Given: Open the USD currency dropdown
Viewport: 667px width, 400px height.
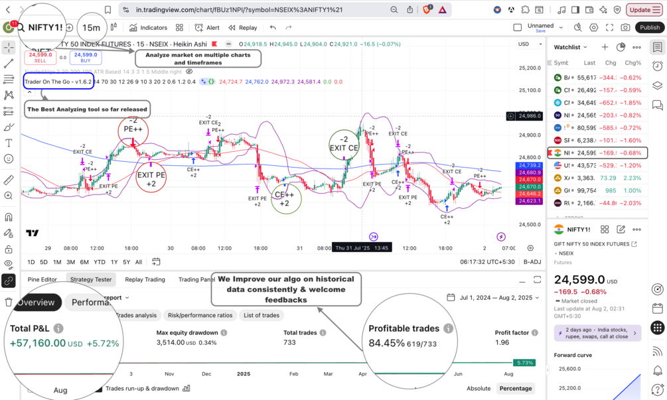Looking at the screenshot, I should tap(530, 44).
